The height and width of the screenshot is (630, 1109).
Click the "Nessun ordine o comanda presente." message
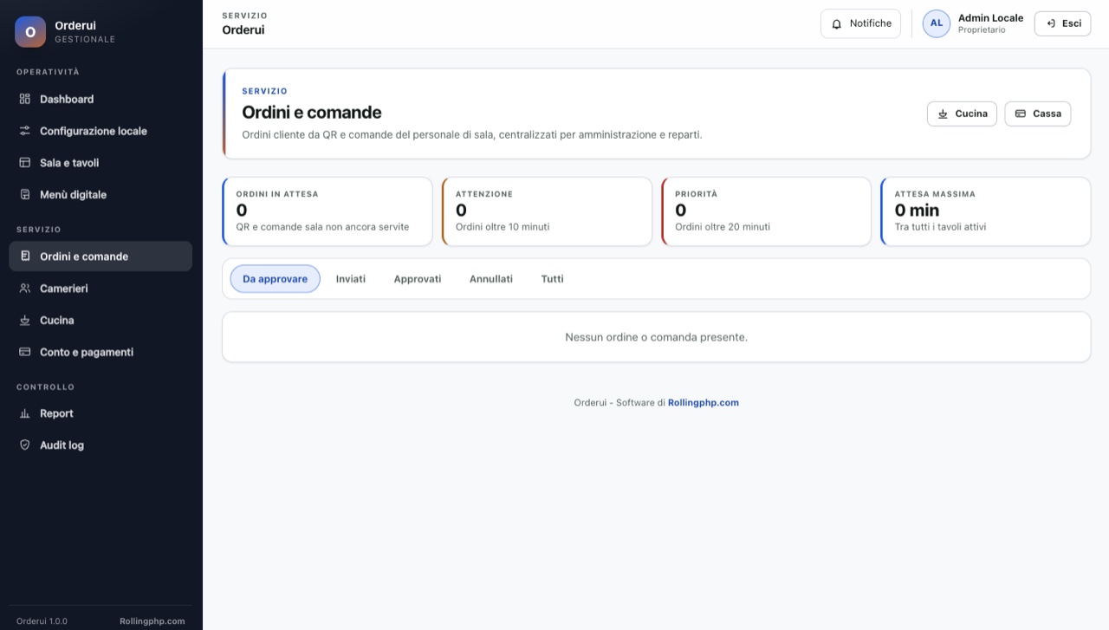pos(656,337)
